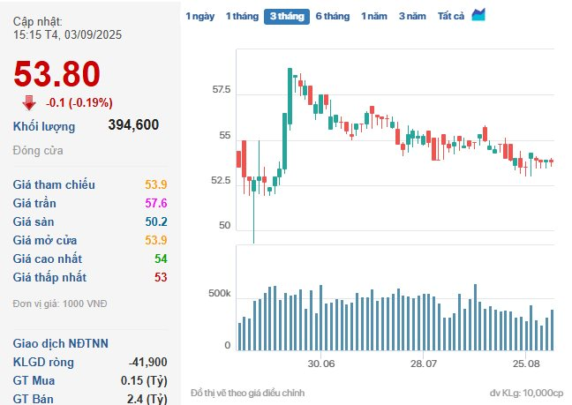Image resolution: width=572 pixels, height=405 pixels.
Task: Show the 1 năm chart range
Action: tap(373, 17)
